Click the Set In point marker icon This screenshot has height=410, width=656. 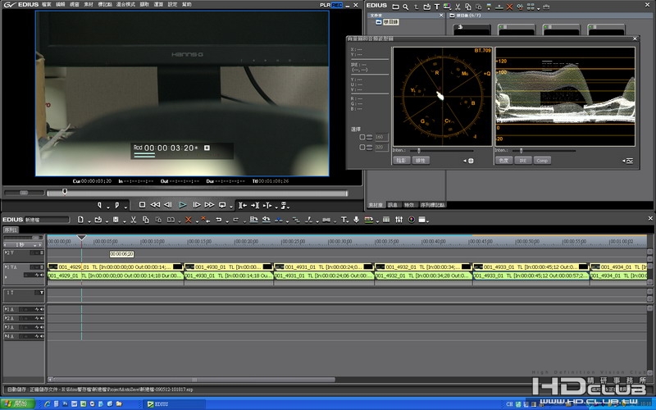pos(100,204)
